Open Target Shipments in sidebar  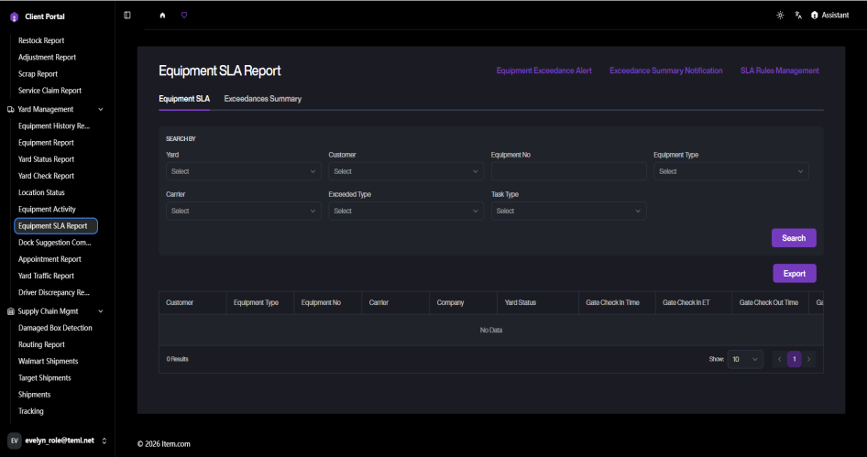(45, 378)
